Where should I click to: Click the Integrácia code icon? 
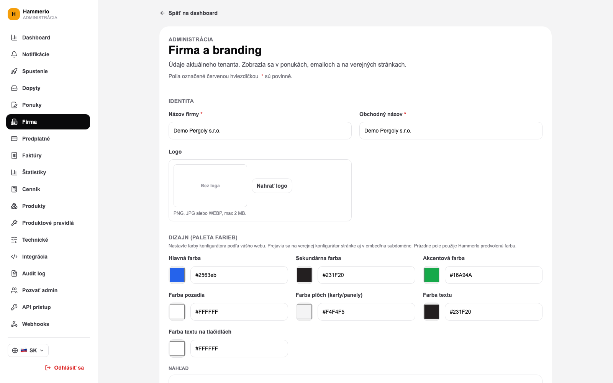click(14, 257)
